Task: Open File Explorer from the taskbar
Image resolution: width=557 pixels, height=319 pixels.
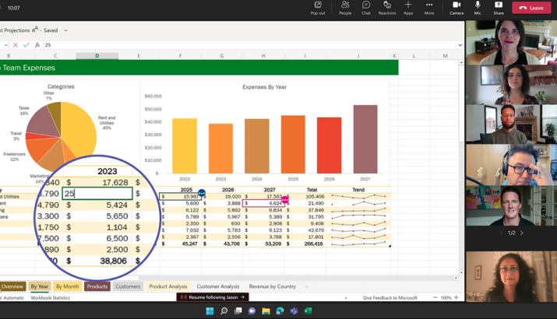Action: 266,311
